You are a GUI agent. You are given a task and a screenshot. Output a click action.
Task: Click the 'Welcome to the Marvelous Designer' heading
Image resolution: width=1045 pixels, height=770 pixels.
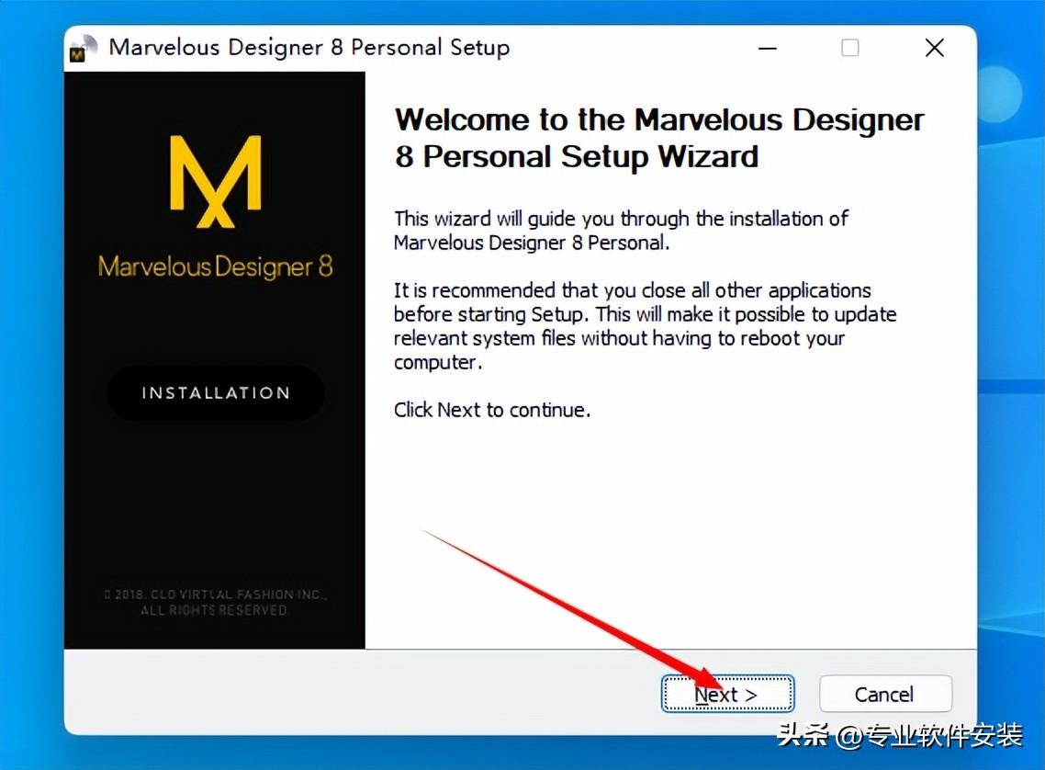pos(659,138)
